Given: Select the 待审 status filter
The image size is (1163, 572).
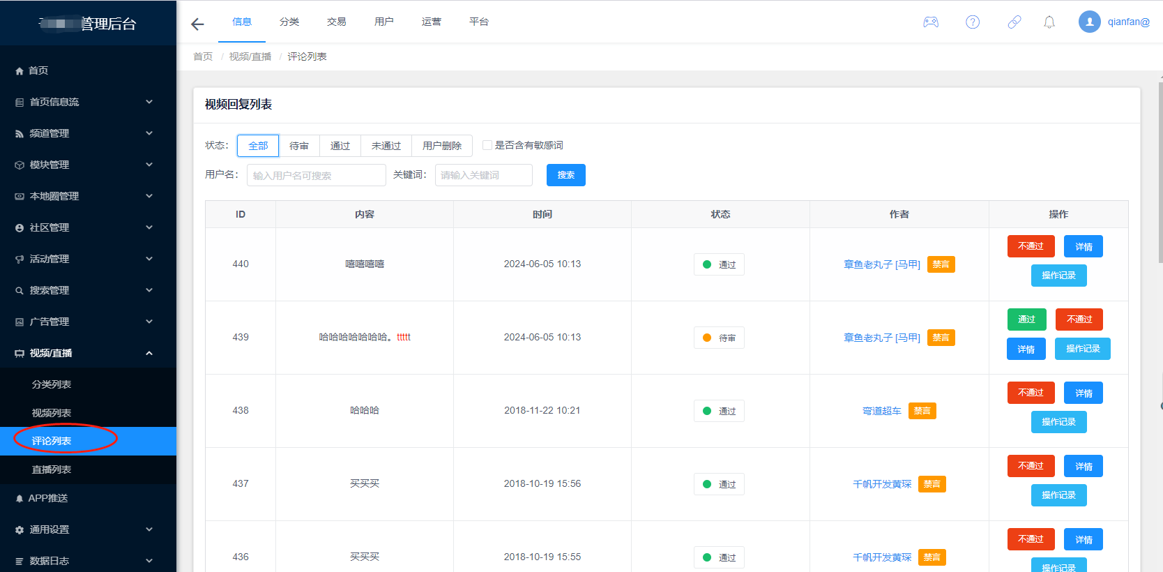Looking at the screenshot, I should (299, 146).
